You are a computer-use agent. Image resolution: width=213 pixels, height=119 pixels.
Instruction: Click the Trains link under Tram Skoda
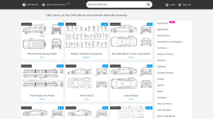click(42, 99)
